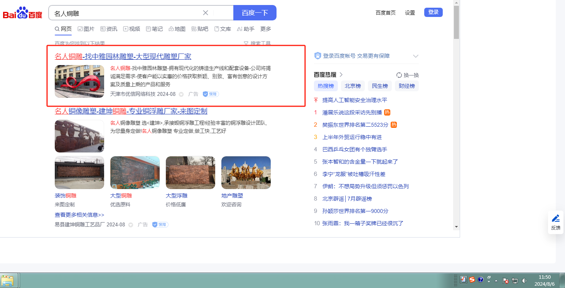Viewport: 565px width, 288px height.
Task: Show hidden tray icons with the up arrow
Action: click(x=496, y=281)
